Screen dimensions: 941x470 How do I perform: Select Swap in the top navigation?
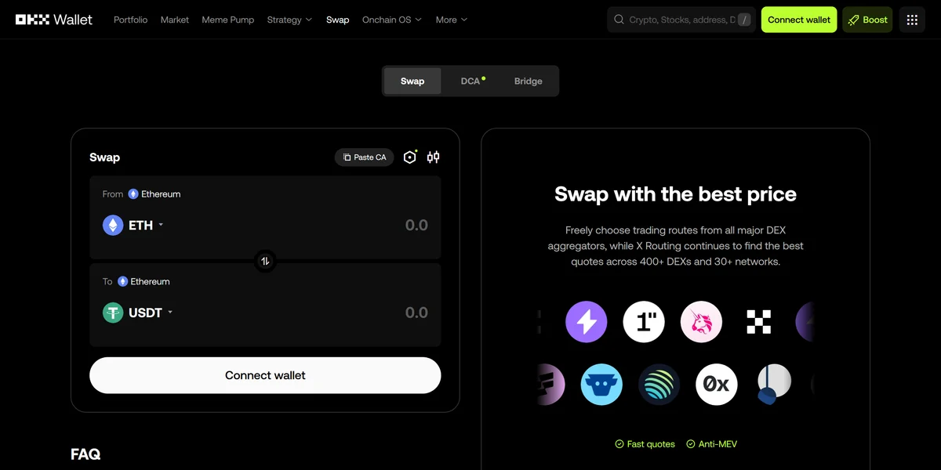338,20
